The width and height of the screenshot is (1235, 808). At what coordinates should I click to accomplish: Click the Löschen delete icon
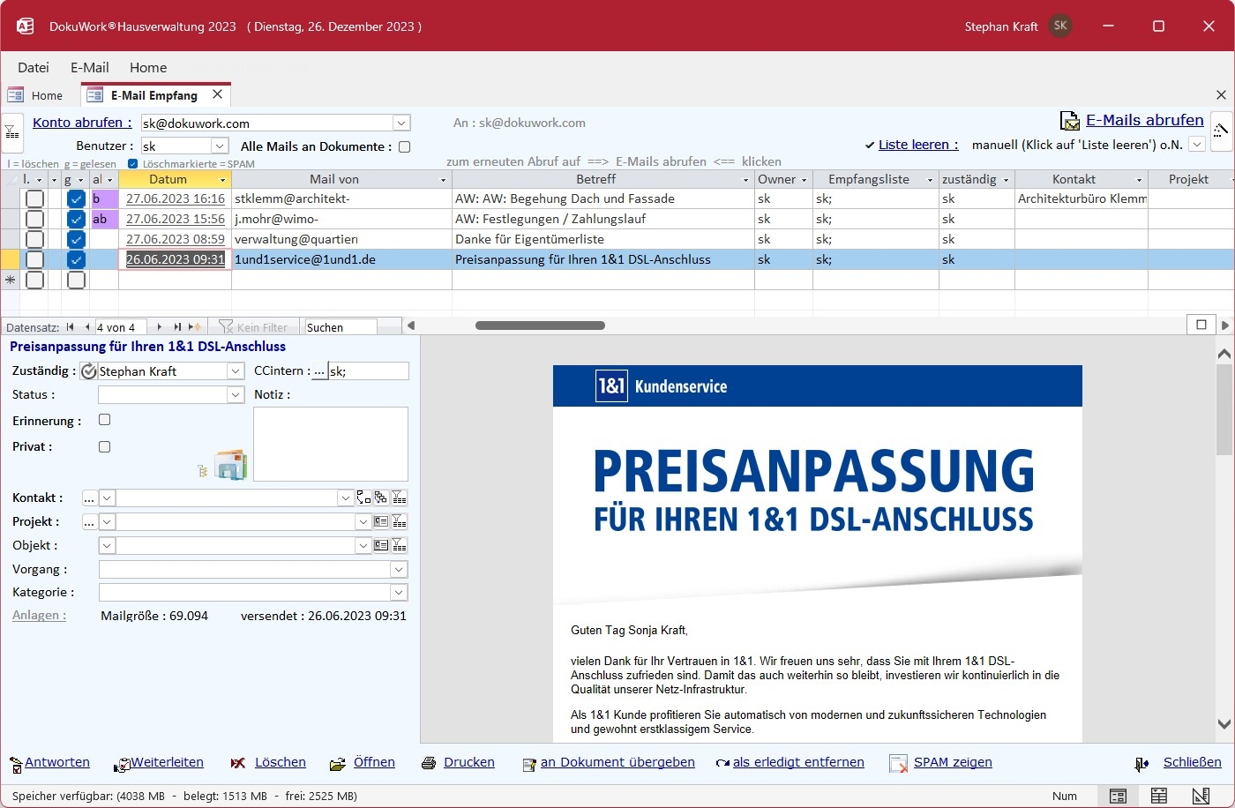(238, 763)
